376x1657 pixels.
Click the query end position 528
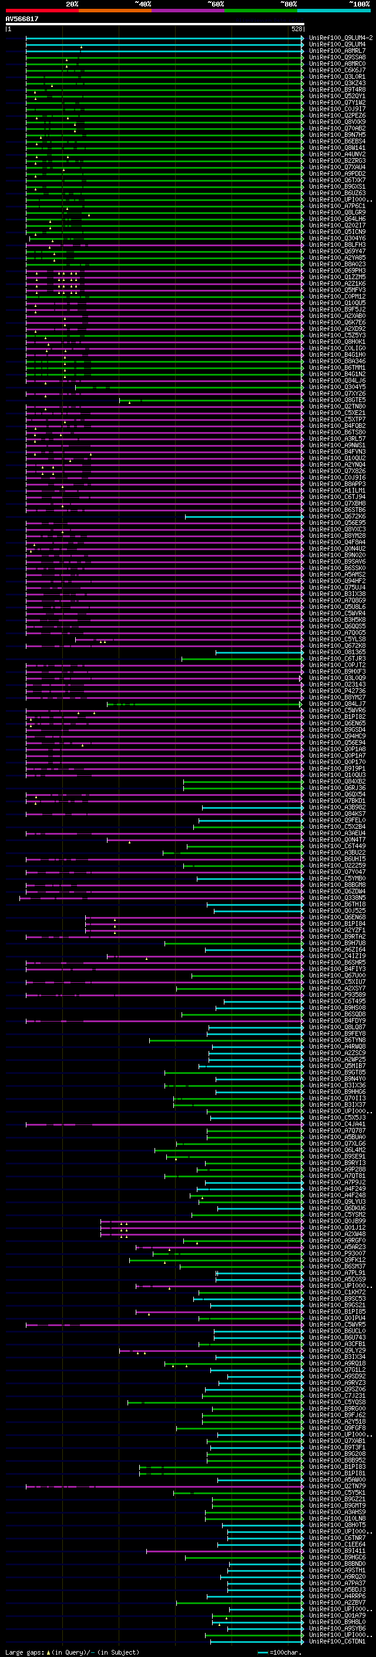pos(297,29)
